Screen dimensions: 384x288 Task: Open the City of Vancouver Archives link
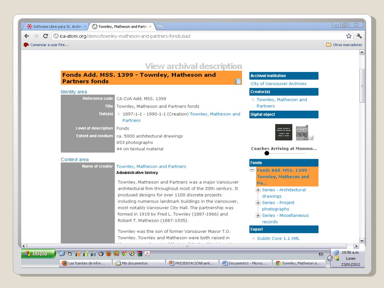(278, 84)
